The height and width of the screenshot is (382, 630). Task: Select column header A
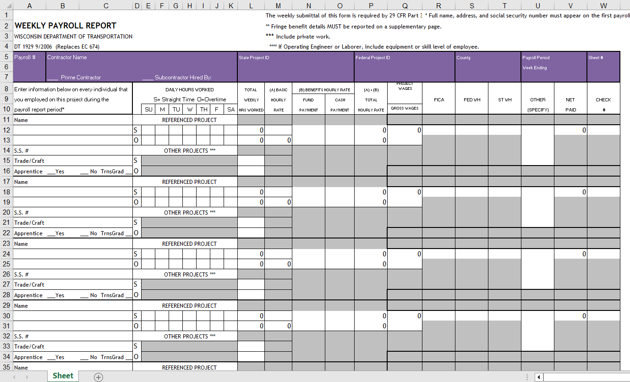tap(29, 6)
